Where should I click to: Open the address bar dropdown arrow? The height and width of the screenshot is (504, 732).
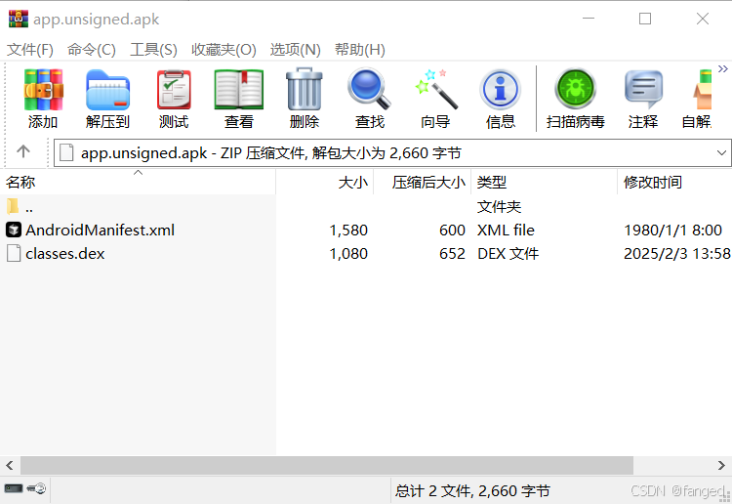tap(721, 152)
